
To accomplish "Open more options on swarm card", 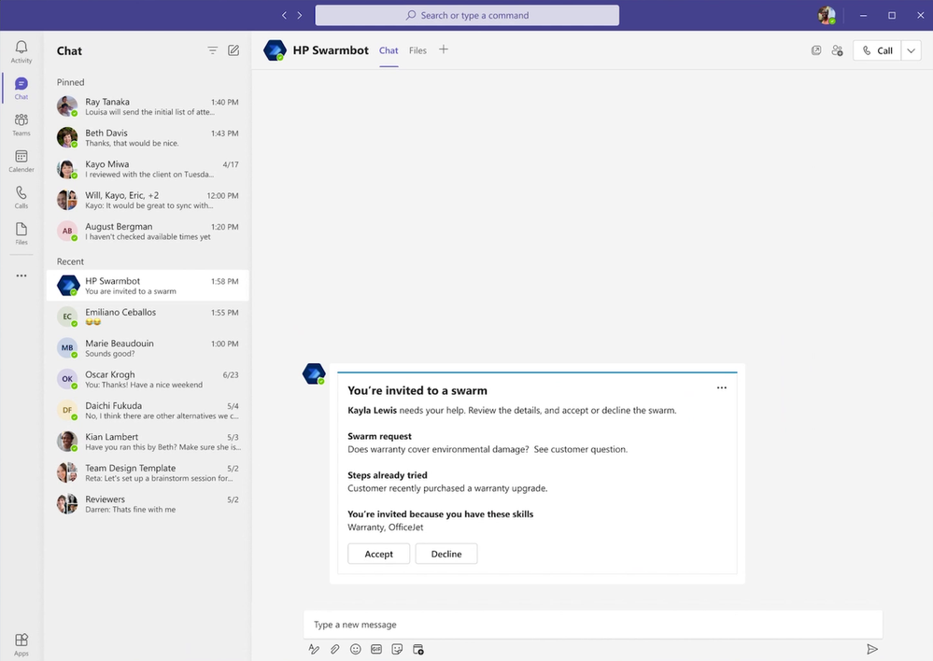I will point(721,388).
